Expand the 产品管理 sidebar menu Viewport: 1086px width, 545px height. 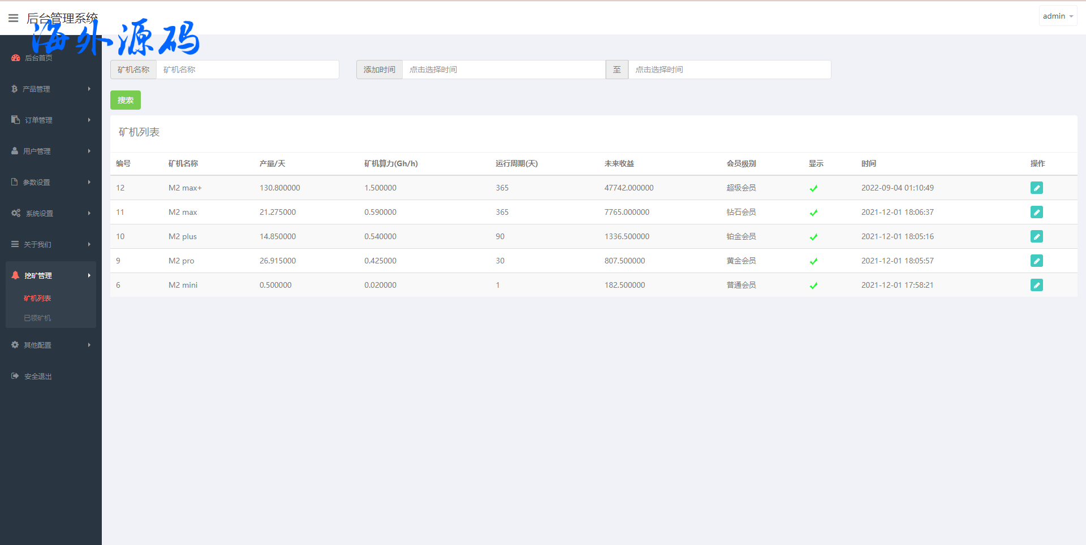pos(51,89)
